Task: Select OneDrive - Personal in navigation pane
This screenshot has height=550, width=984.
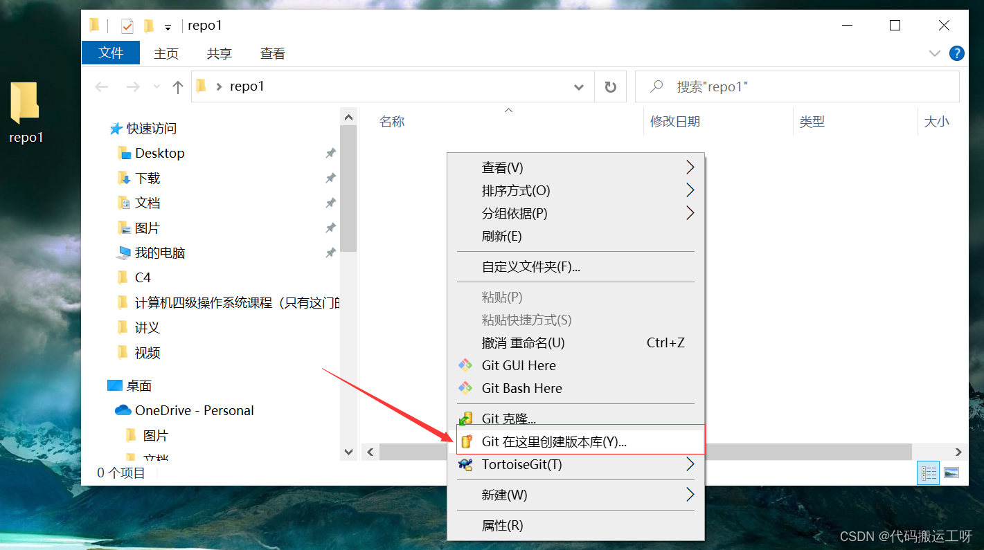Action: pyautogui.click(x=195, y=410)
